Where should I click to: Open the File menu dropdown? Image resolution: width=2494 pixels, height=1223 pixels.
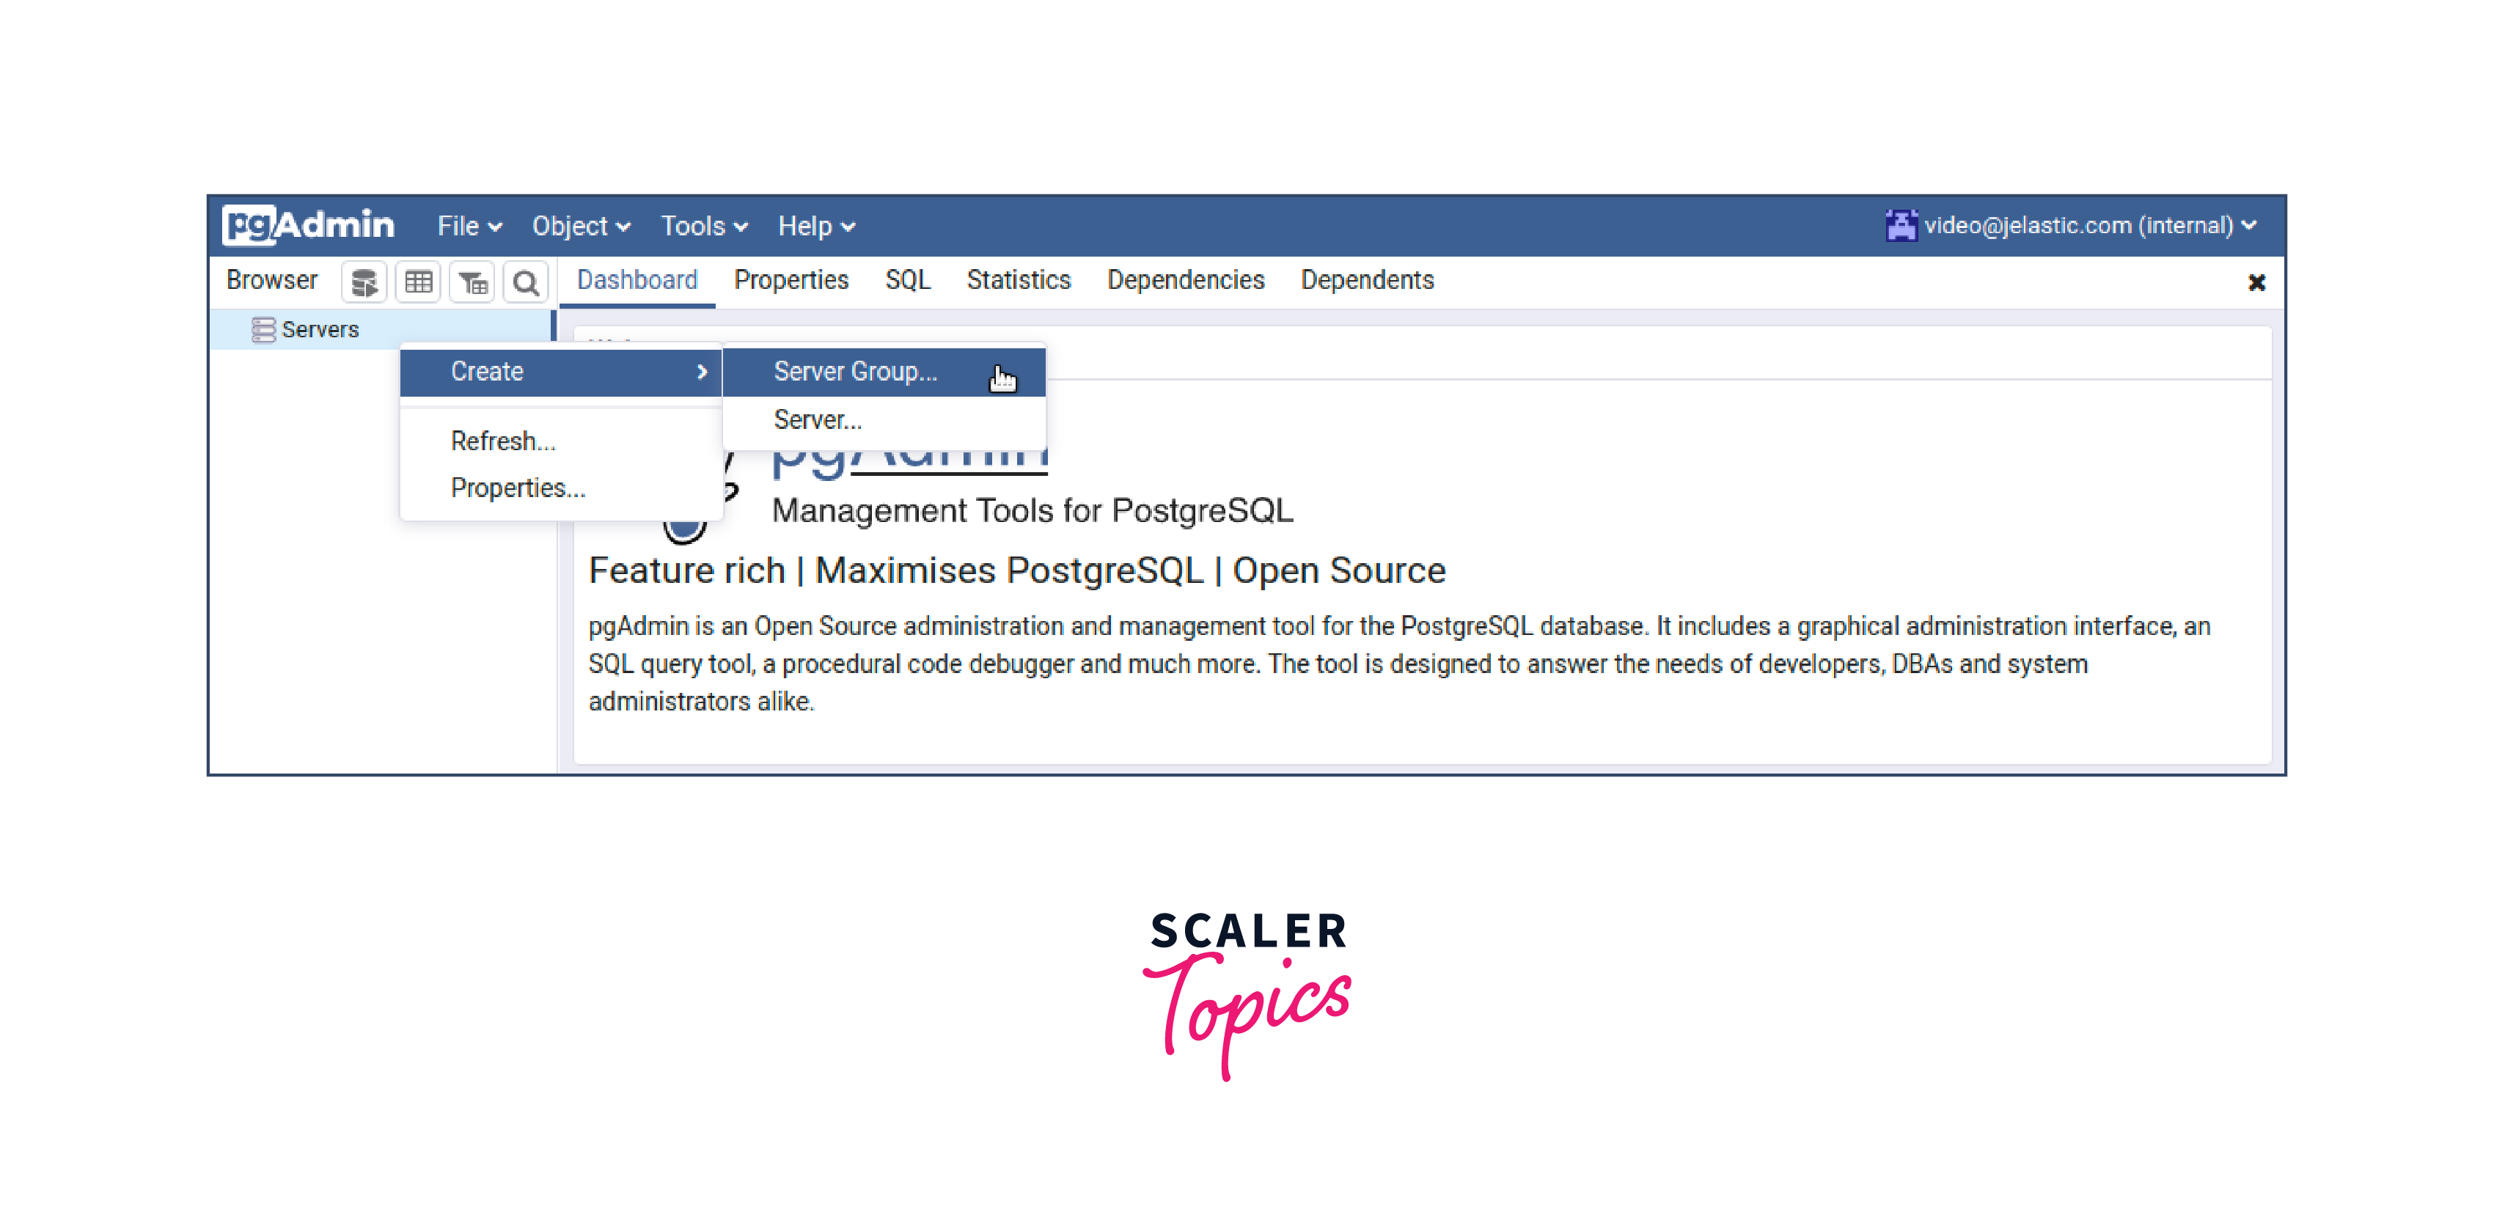click(x=469, y=226)
